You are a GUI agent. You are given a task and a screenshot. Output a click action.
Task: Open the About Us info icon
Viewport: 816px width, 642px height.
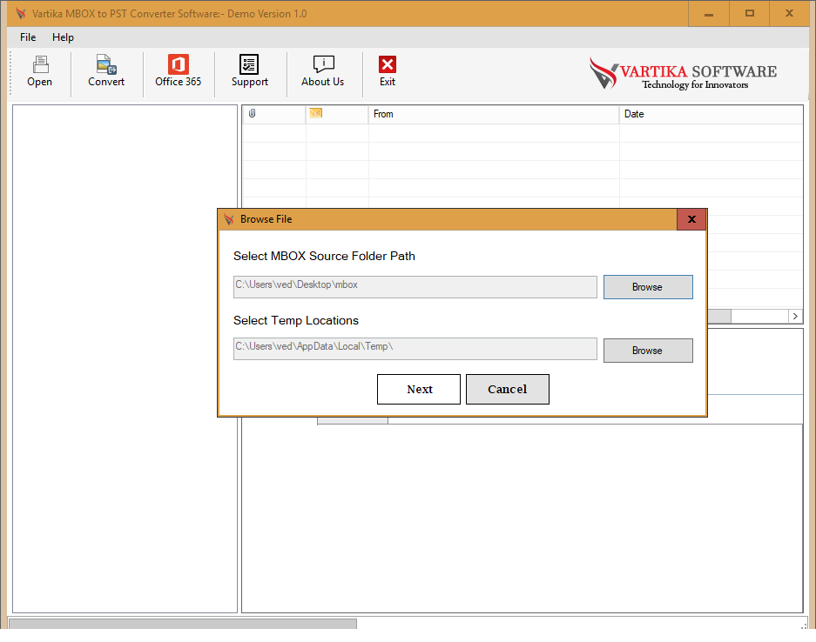tap(322, 71)
